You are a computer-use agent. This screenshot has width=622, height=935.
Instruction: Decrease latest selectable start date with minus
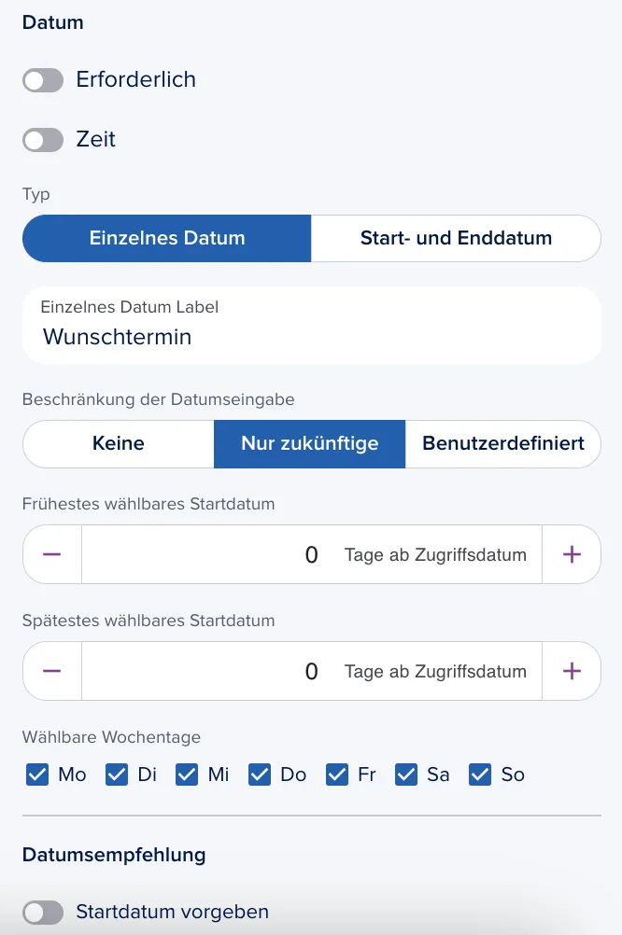[52, 671]
